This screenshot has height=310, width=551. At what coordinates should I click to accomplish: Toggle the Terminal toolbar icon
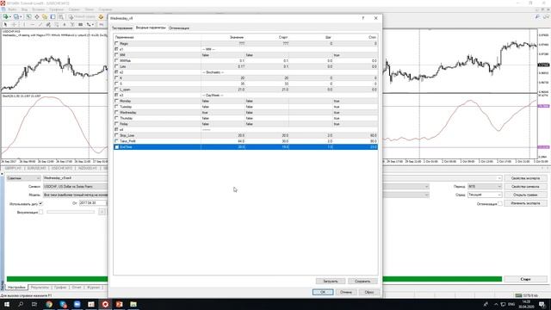(53, 16)
